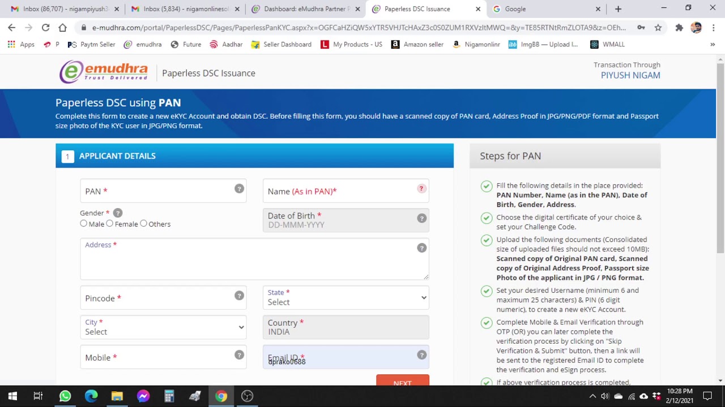Screen dimensions: 725x407
Task: Open Aadhar bookmark
Action: (x=227, y=44)
